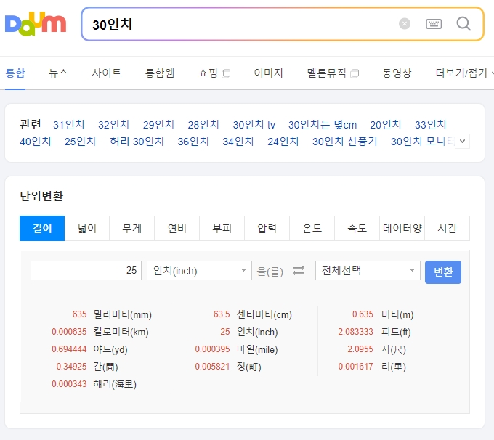Open related search 24인치
Screen dimensions: 494x440
pyautogui.click(x=283, y=142)
